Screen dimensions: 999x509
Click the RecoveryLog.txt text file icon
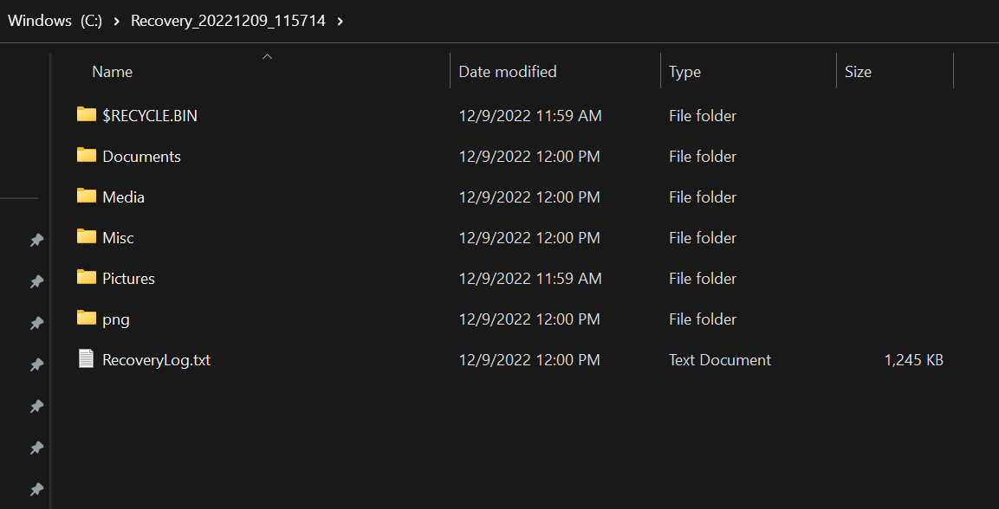pyautogui.click(x=86, y=358)
